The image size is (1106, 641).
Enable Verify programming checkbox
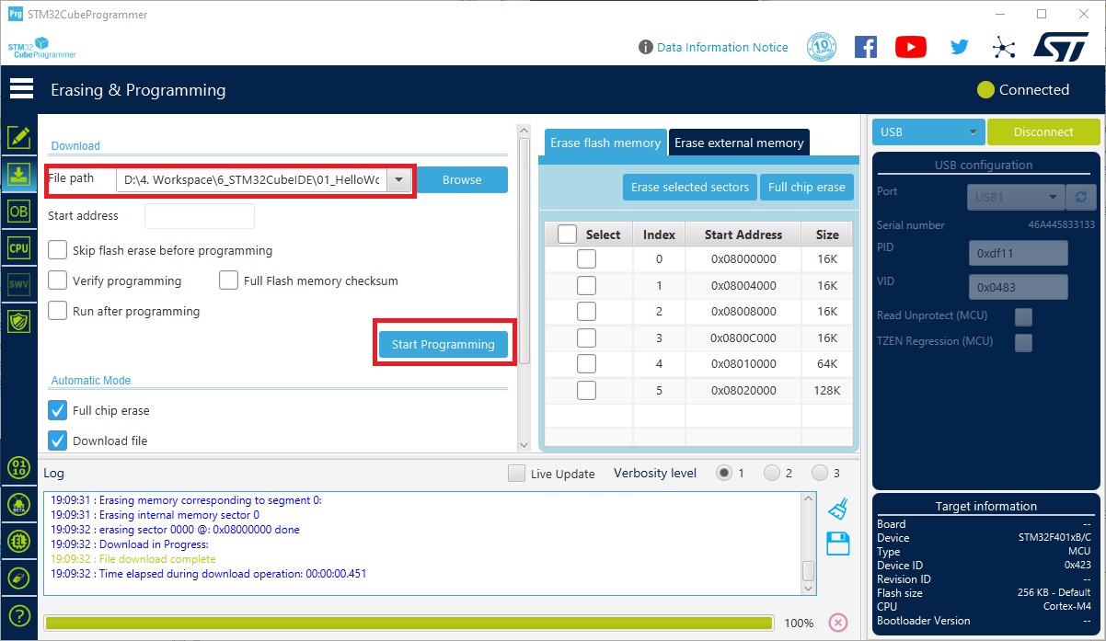pyautogui.click(x=58, y=280)
